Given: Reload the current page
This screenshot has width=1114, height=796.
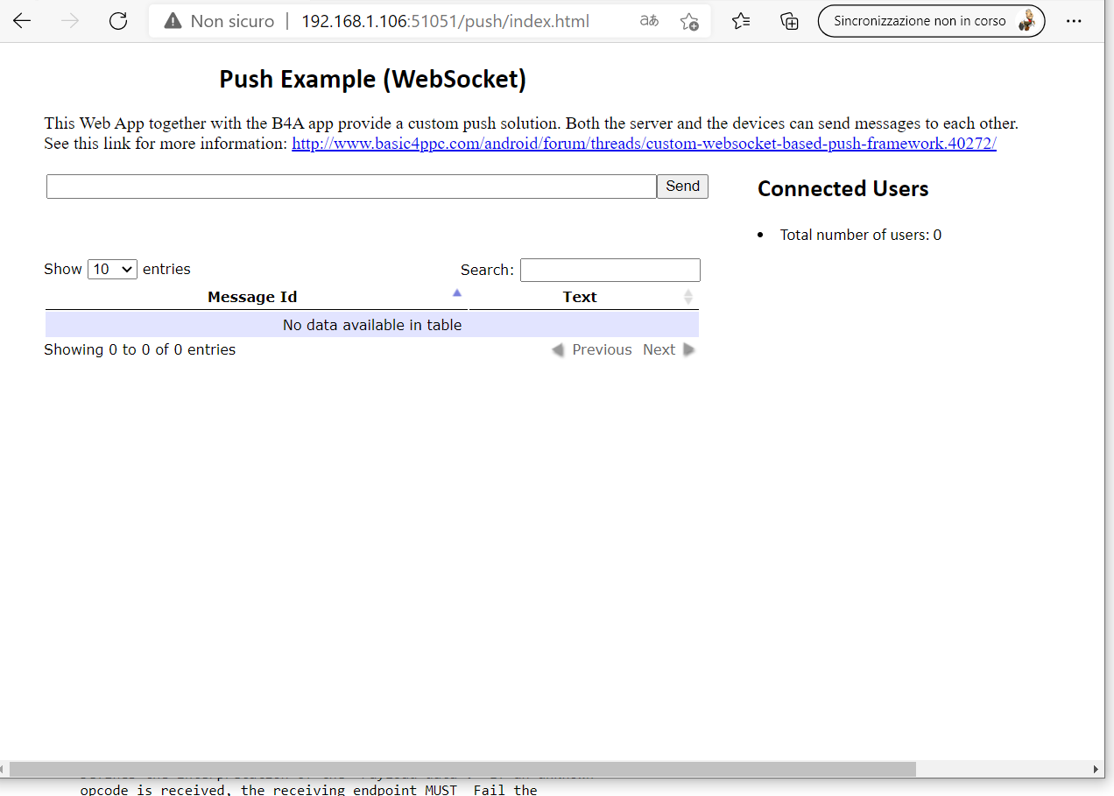Looking at the screenshot, I should [118, 21].
